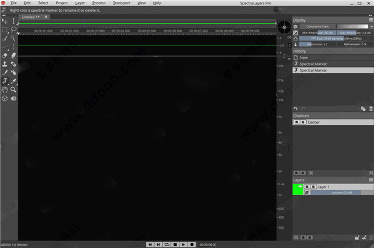The height and width of the screenshot is (248, 374).
Task: Toggle solo on the Center channel
Action: coord(303,122)
